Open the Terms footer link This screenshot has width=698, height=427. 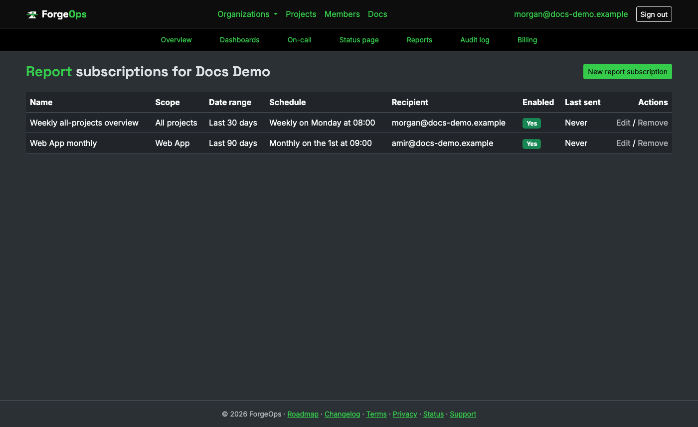(x=376, y=414)
